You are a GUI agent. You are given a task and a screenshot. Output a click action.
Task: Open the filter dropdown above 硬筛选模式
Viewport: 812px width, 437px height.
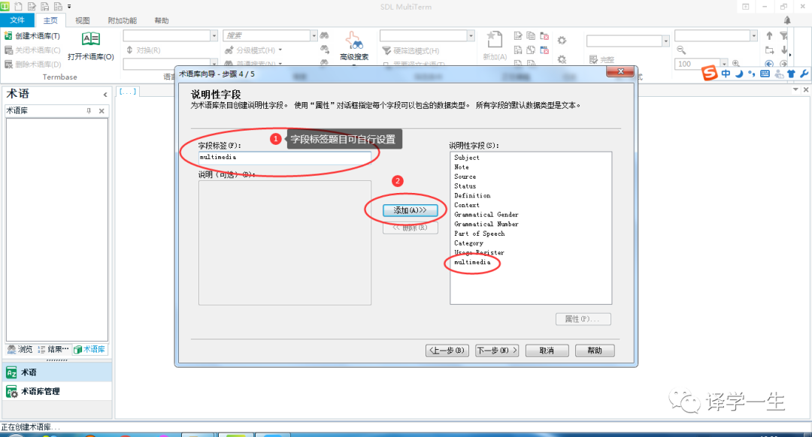(x=471, y=35)
